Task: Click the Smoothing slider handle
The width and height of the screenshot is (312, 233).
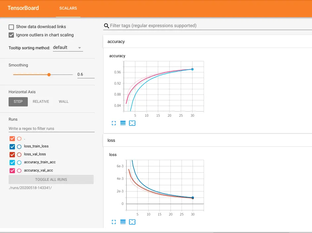Action: coord(49,75)
